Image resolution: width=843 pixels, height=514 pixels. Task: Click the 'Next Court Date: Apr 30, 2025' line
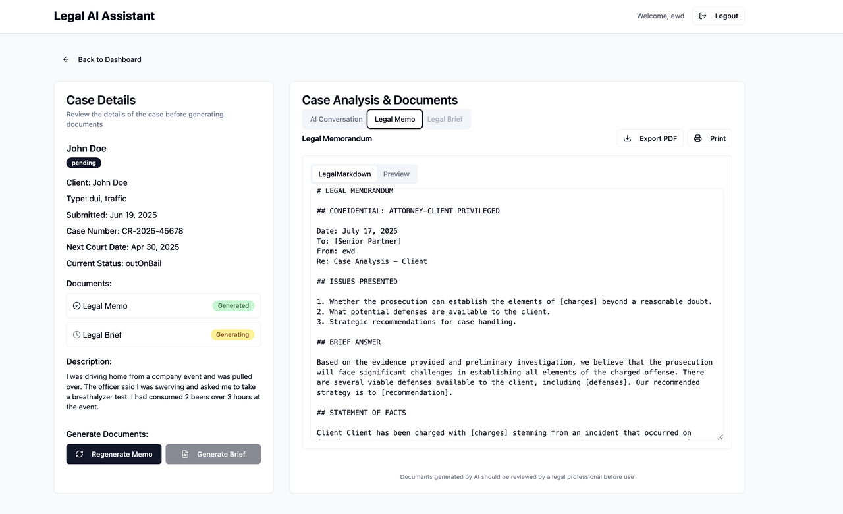point(122,247)
